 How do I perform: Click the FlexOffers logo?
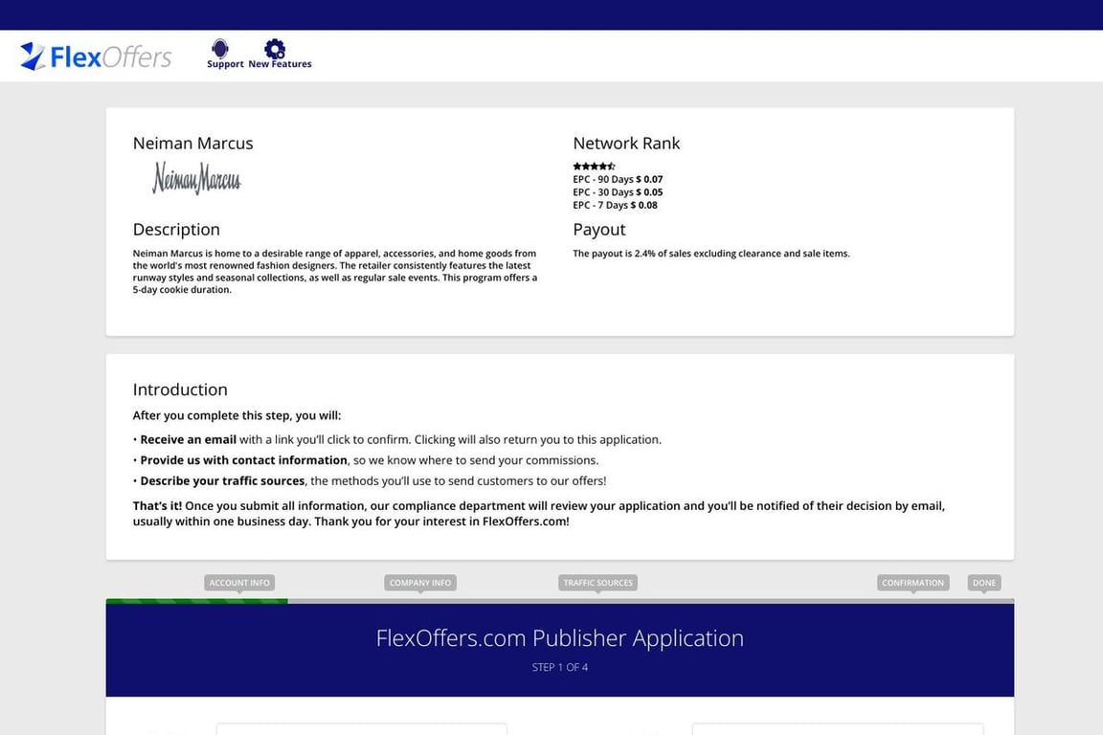pos(96,56)
